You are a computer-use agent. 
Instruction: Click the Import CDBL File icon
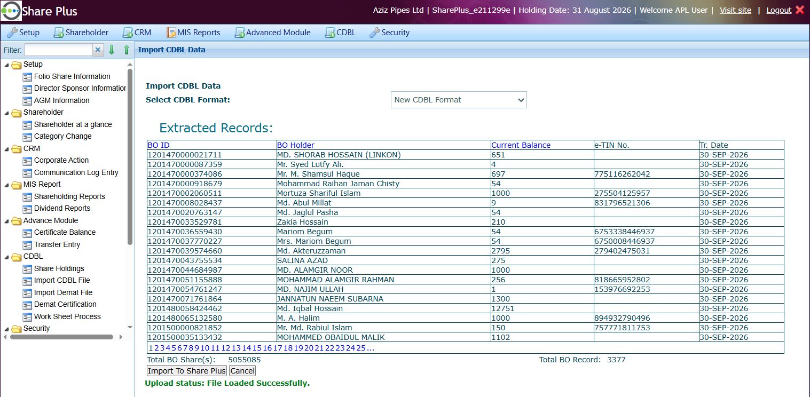point(28,281)
